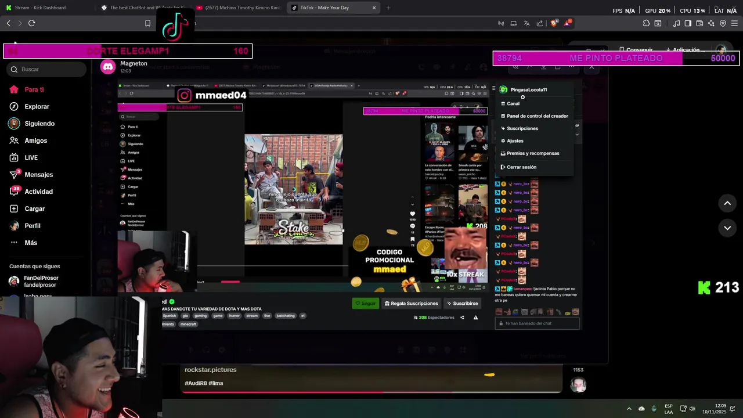Show hidden system tray icons
The image size is (743, 418).
click(x=629, y=409)
